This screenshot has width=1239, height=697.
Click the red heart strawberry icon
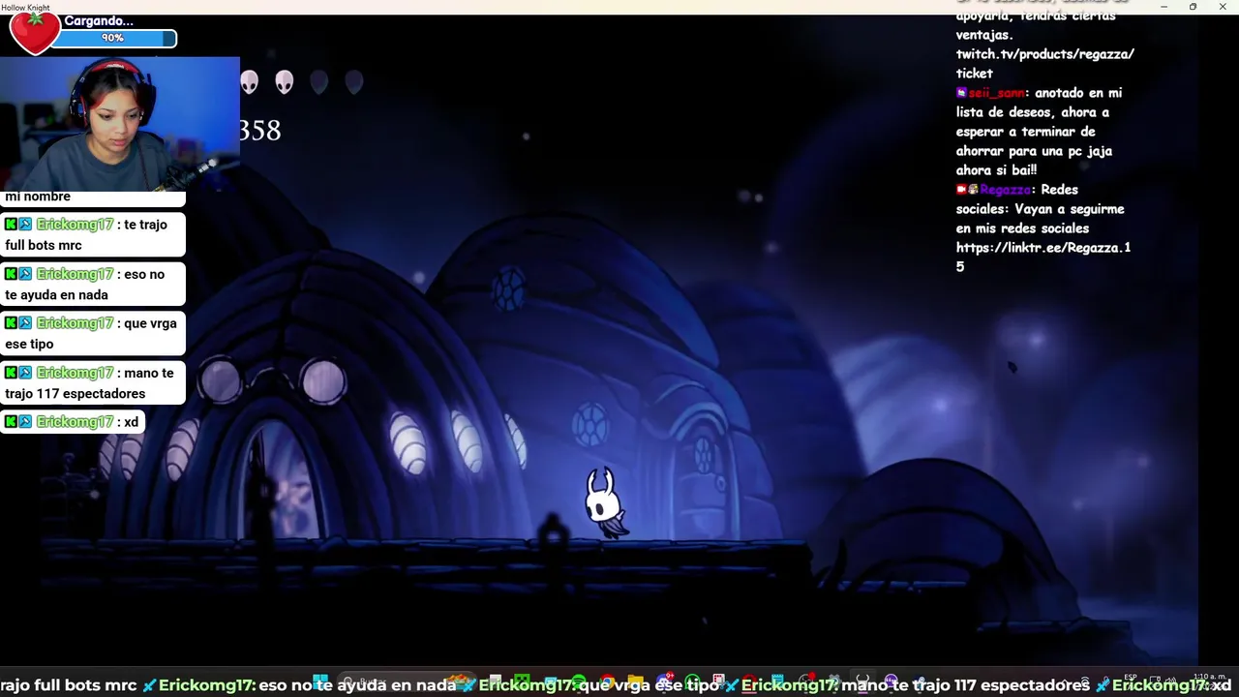pyautogui.click(x=34, y=34)
